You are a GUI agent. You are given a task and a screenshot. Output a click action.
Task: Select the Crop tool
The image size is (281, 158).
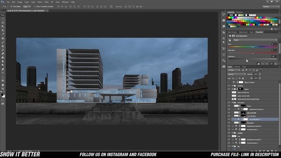coord(3,30)
